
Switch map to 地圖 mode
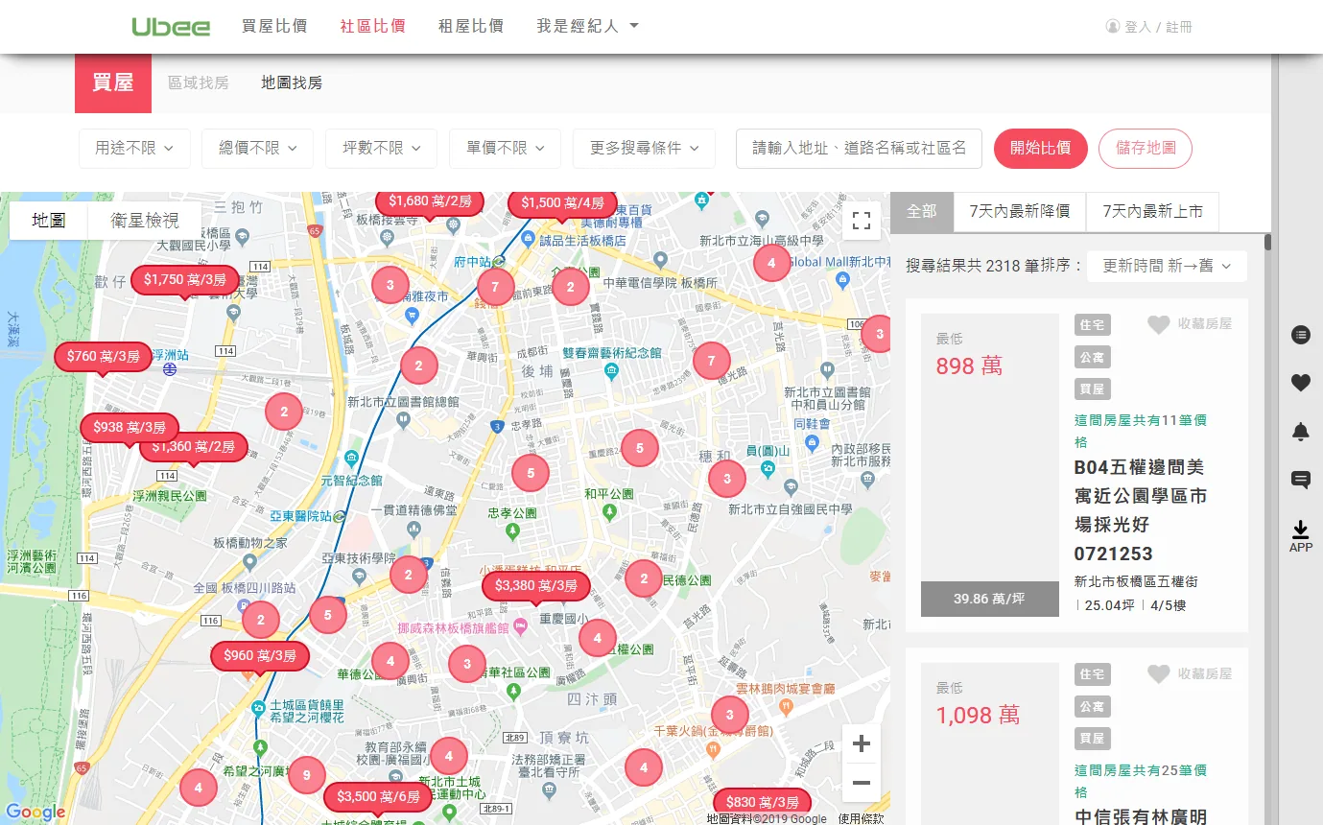tap(48, 221)
